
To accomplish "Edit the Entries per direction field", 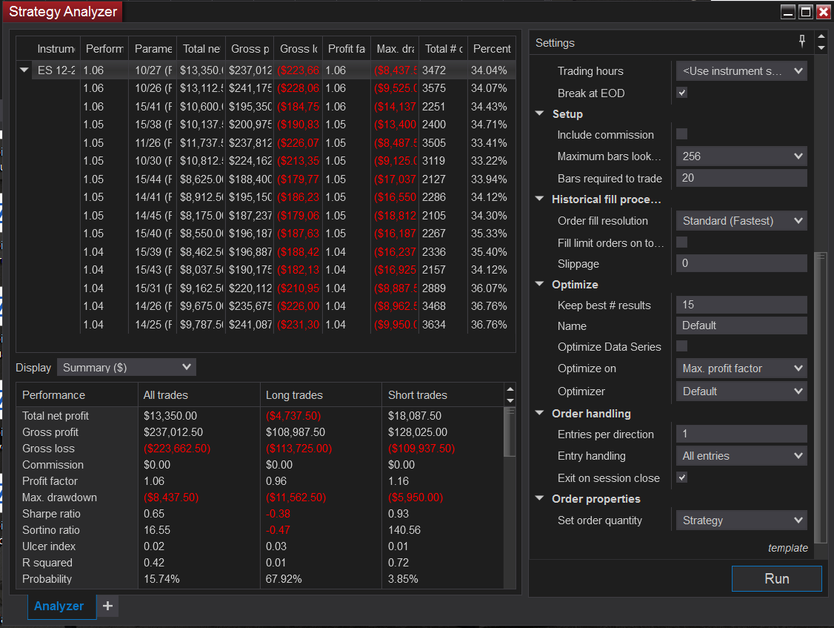I will [x=741, y=434].
